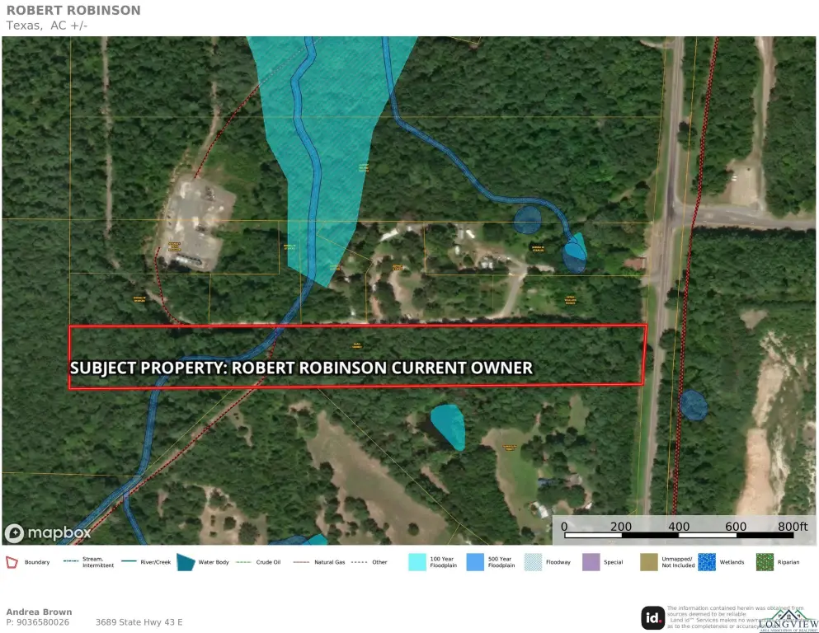Viewport: 819px width, 633px height.
Task: Click the Boundary legend icon
Action: [x=12, y=562]
